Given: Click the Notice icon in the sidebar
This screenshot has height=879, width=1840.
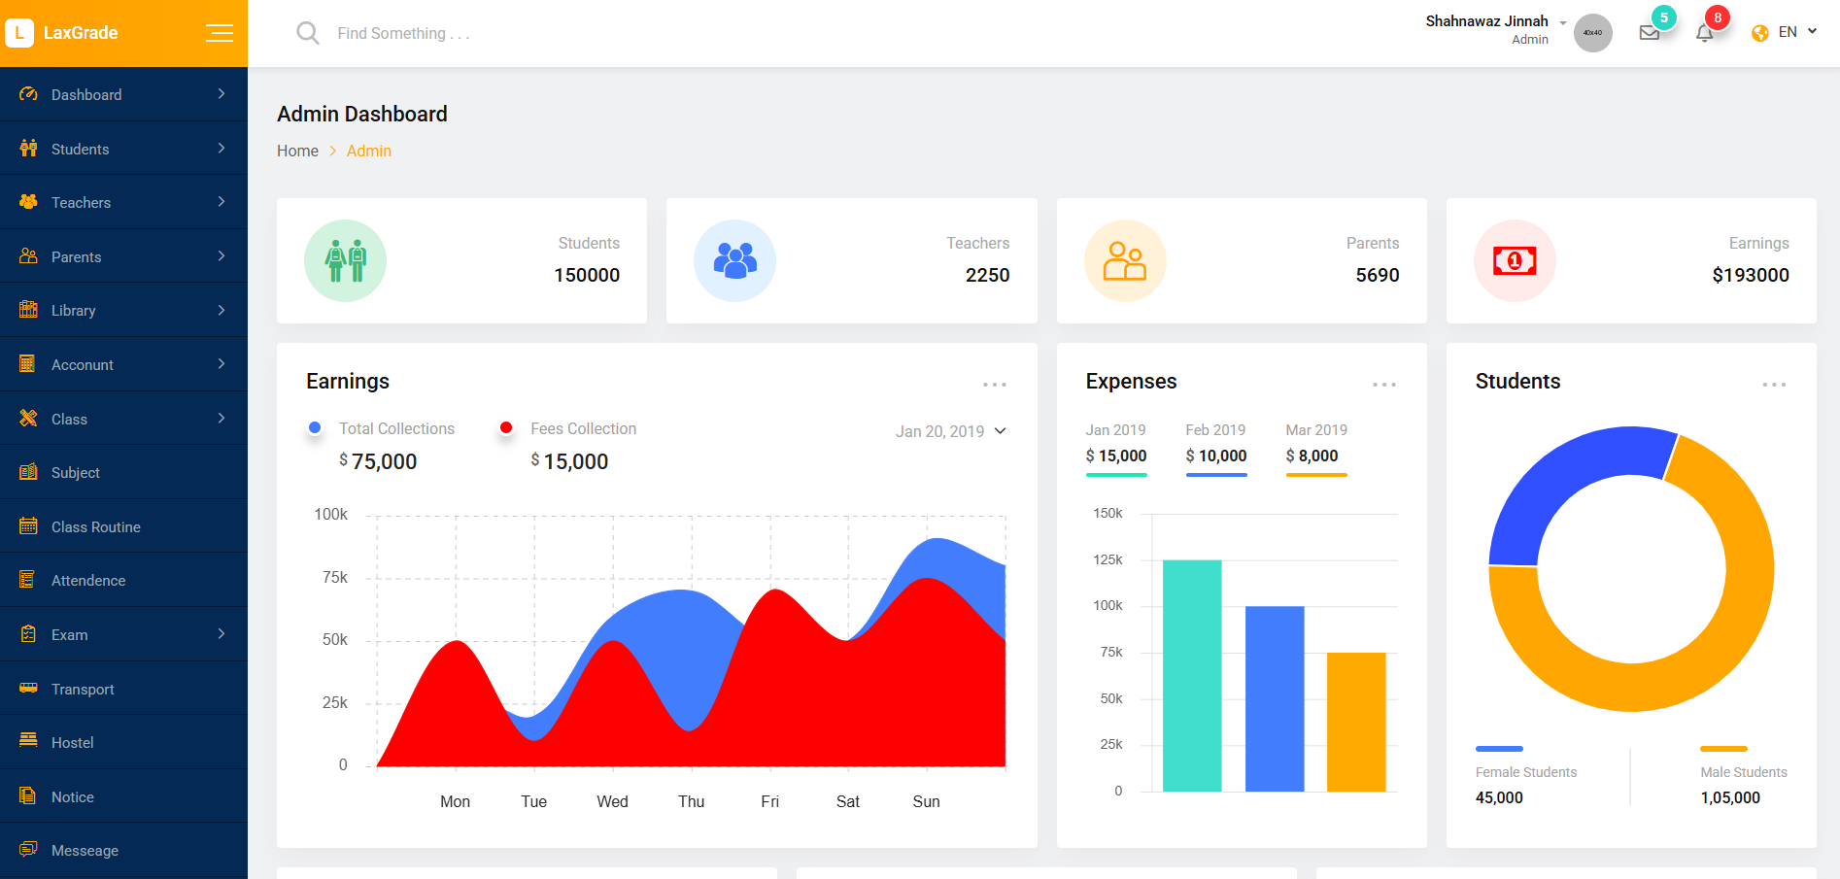Looking at the screenshot, I should point(27,796).
